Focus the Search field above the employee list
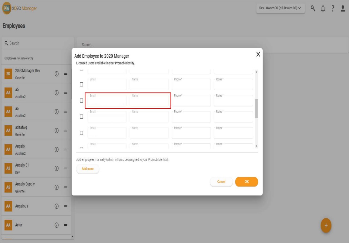This screenshot has width=349, height=243. [x=37, y=43]
